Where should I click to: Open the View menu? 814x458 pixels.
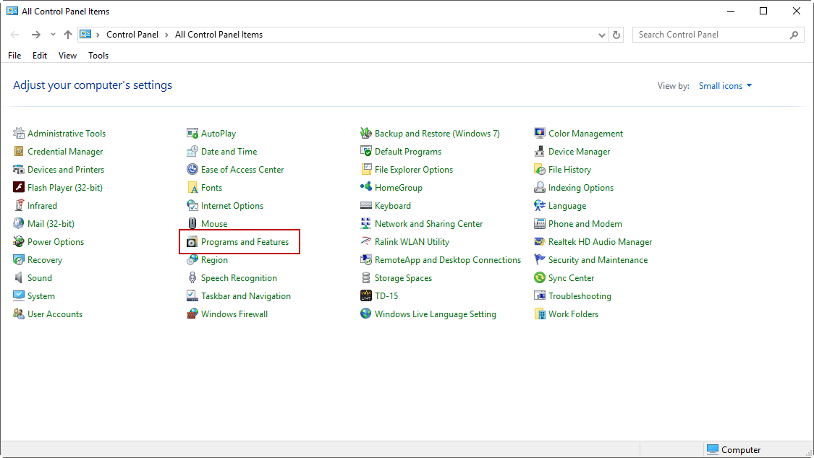click(67, 56)
